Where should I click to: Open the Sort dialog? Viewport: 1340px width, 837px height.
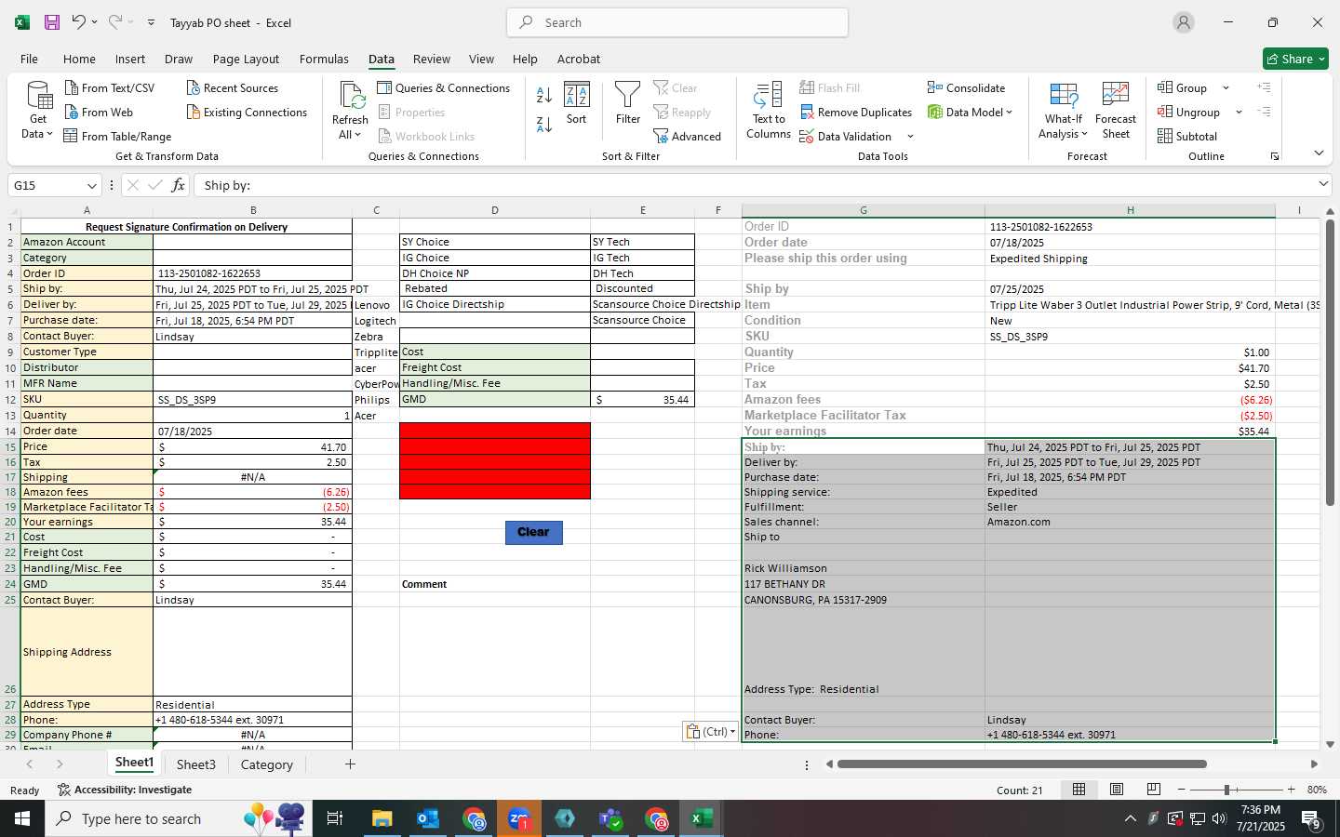577,103
